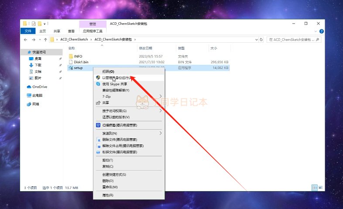Open 下载 in the navigation pane
343x209 pixels.
38,65
